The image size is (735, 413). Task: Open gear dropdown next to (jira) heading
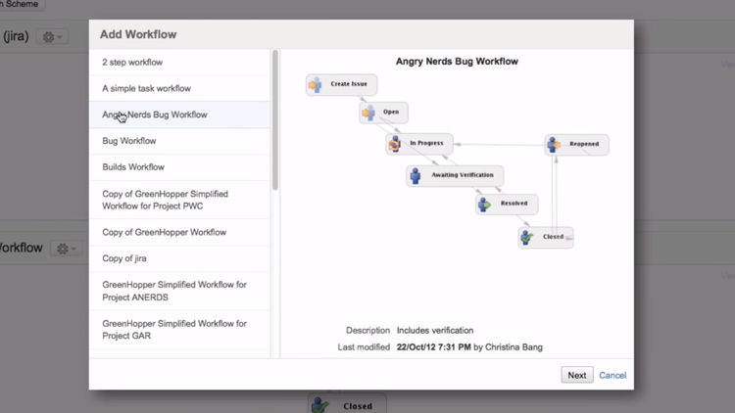pos(52,36)
